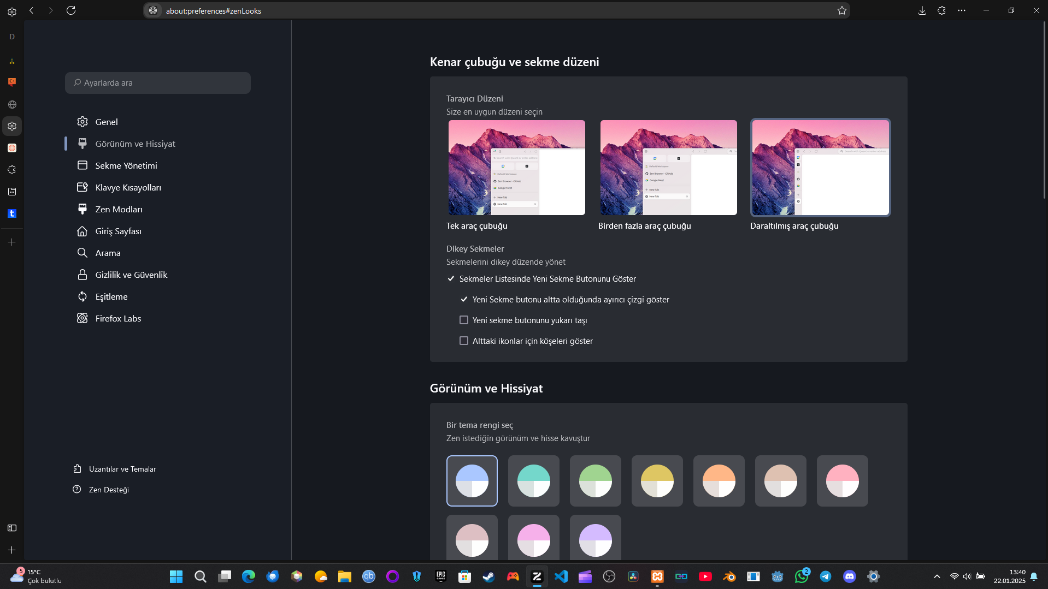This screenshot has height=589, width=1048.
Task: Open the three-dots application menu
Action: click(962, 10)
